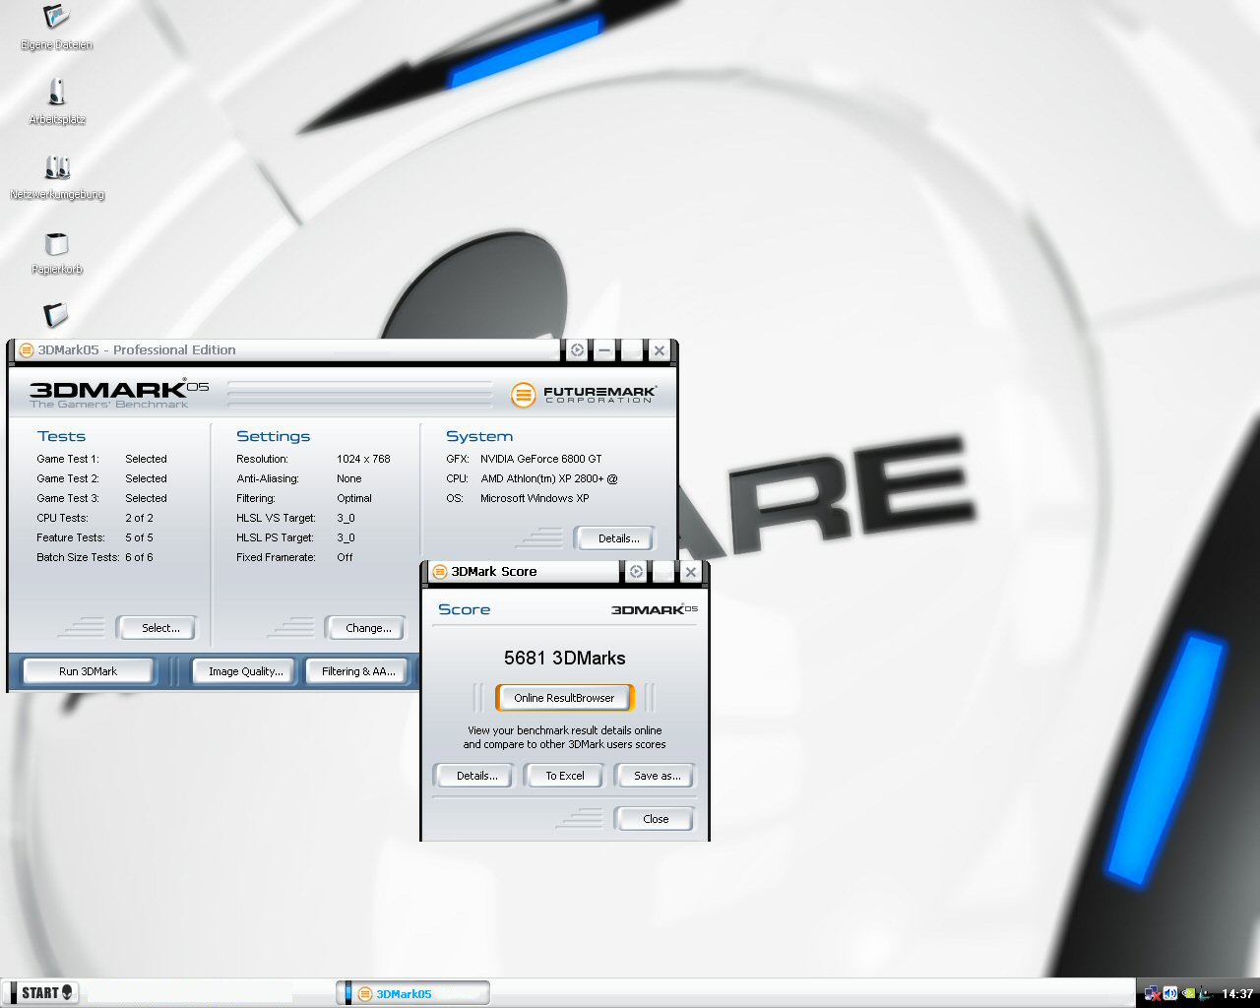Close the 3DMark05 Professional Edition window
1260x1008 pixels.
[660, 350]
